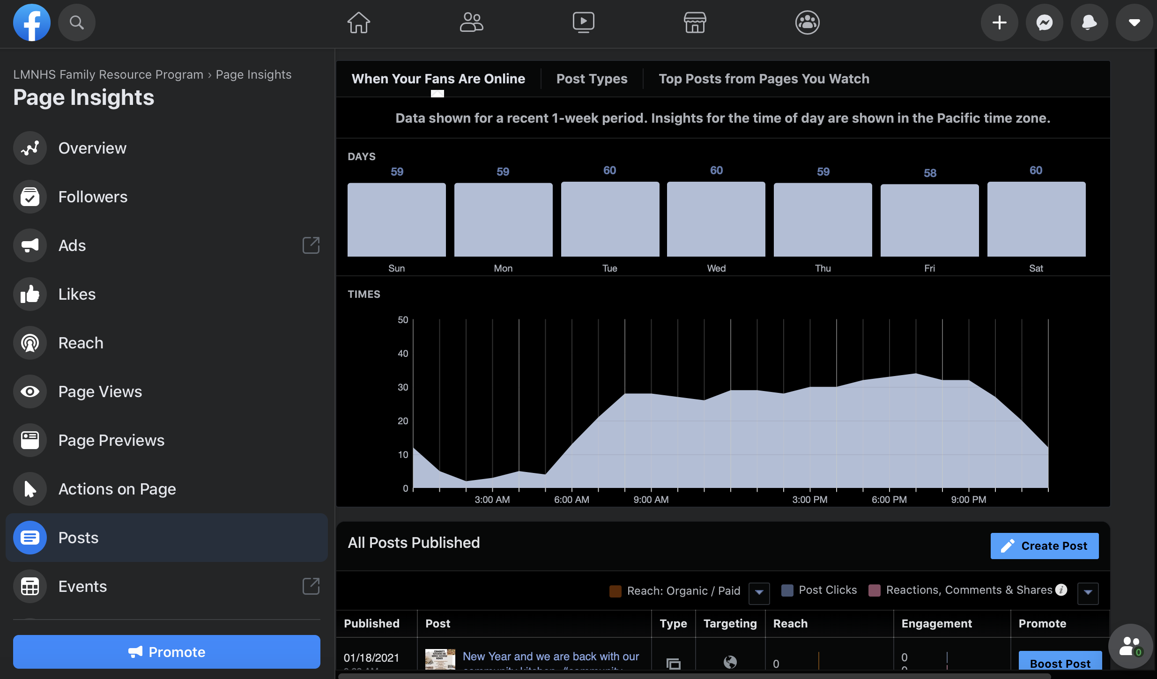1157x679 pixels.
Task: Click the Targeting column header
Action: [730, 623]
